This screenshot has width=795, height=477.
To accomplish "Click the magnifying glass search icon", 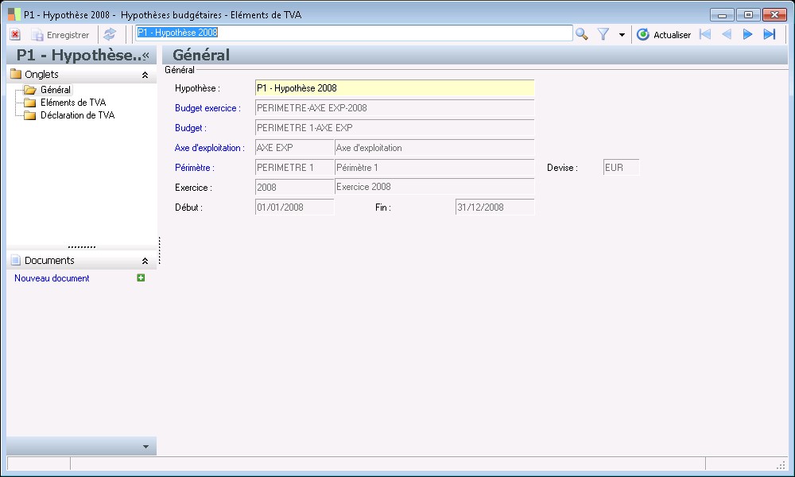I will tap(582, 34).
